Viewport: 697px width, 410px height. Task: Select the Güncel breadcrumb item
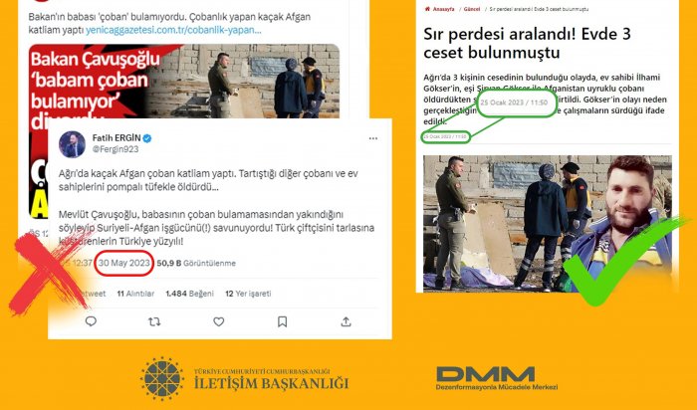(x=472, y=9)
